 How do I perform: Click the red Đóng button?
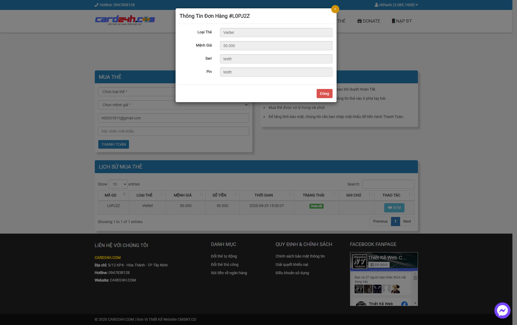click(324, 94)
